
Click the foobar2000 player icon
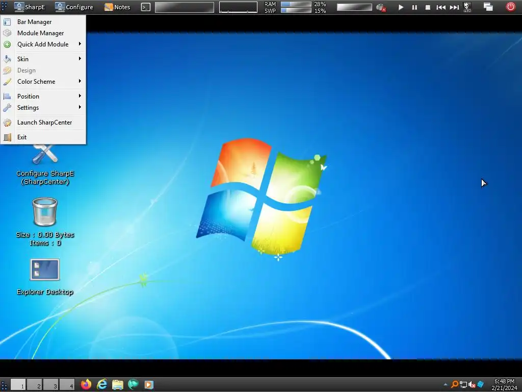(467, 7)
